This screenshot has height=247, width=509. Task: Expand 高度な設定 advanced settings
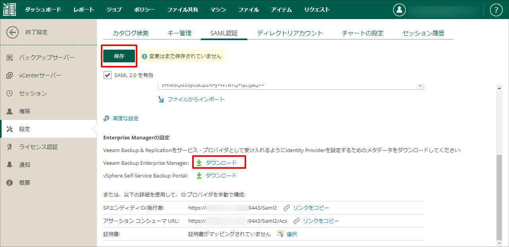[x=125, y=118]
